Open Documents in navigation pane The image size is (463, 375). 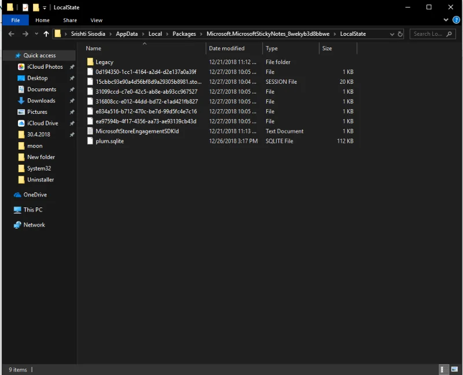click(42, 90)
